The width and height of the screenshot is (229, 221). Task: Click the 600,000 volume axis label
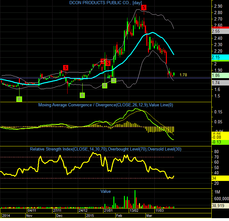[221, 199]
